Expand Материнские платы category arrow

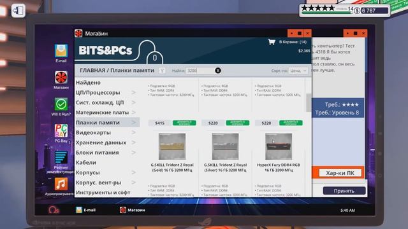click(x=133, y=113)
